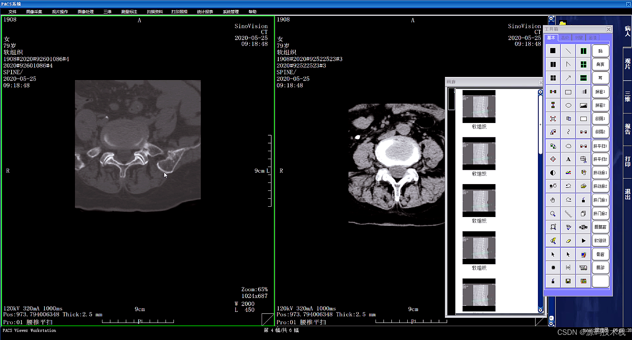Open the 打印照相 menu
This screenshot has height=340, width=632.
pos(179,12)
